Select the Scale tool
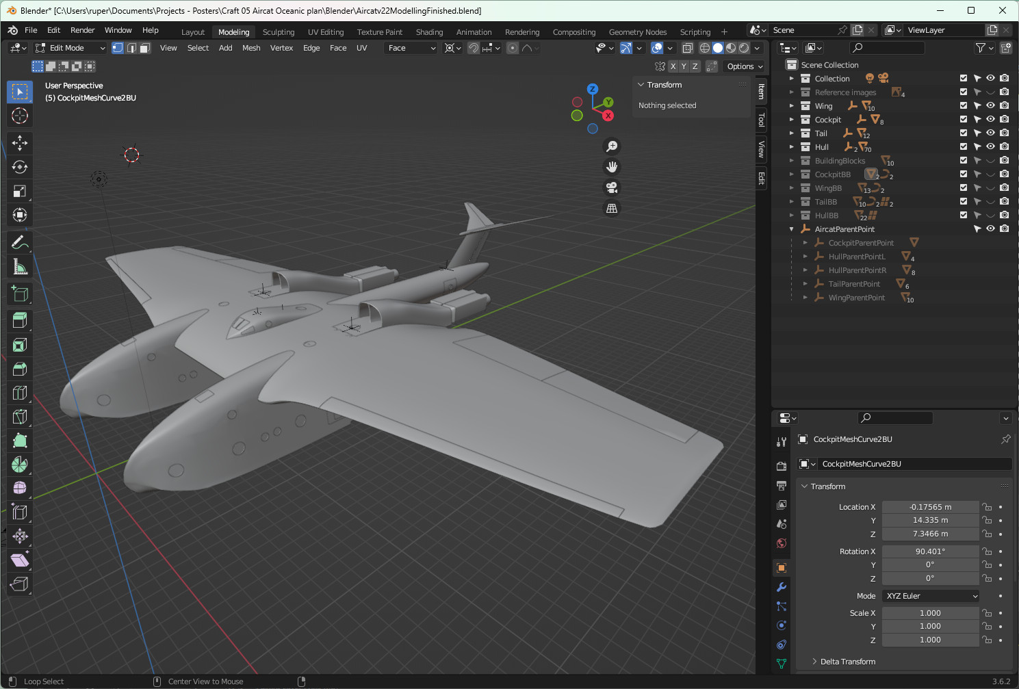The height and width of the screenshot is (689, 1019). click(x=20, y=191)
